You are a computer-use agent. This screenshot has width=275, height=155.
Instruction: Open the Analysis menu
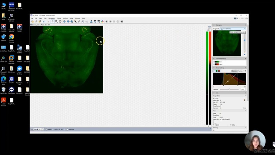pos(65,18)
